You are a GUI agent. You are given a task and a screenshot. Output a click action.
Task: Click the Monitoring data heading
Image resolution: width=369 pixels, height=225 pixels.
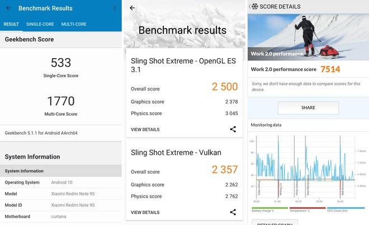(266, 125)
